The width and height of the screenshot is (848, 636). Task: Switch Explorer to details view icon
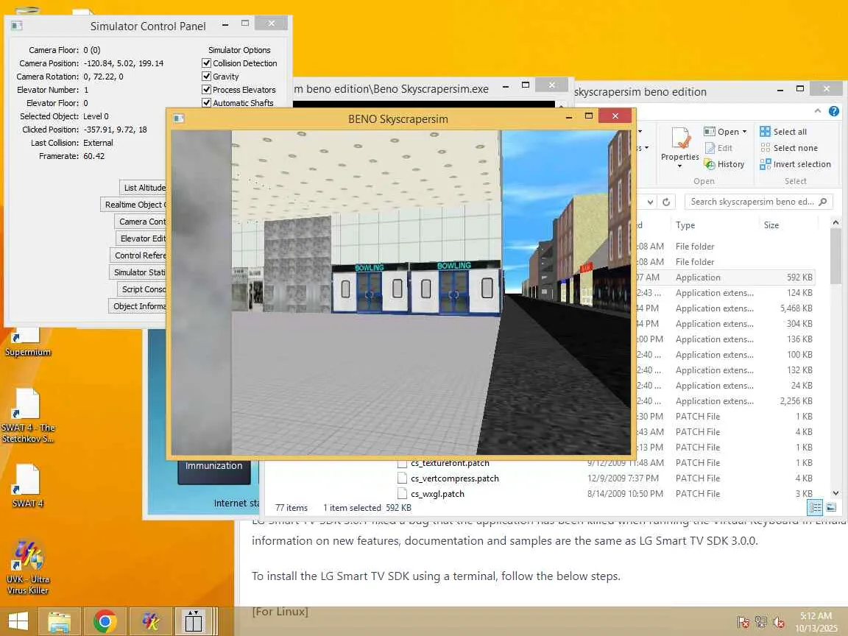pos(815,507)
